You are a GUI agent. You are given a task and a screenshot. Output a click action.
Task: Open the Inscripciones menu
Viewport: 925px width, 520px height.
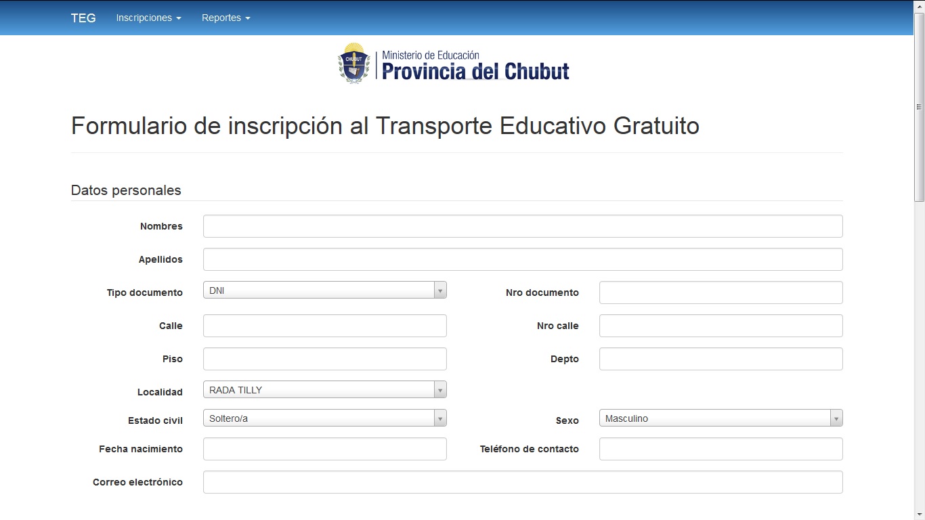(148, 18)
